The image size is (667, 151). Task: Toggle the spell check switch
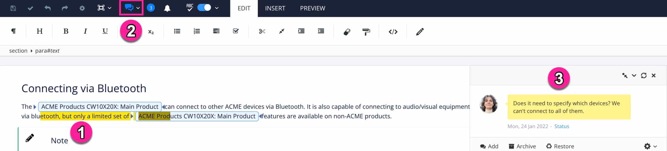pyautogui.click(x=204, y=8)
